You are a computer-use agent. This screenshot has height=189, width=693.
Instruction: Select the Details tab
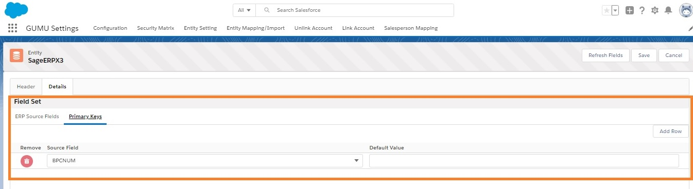(x=58, y=87)
